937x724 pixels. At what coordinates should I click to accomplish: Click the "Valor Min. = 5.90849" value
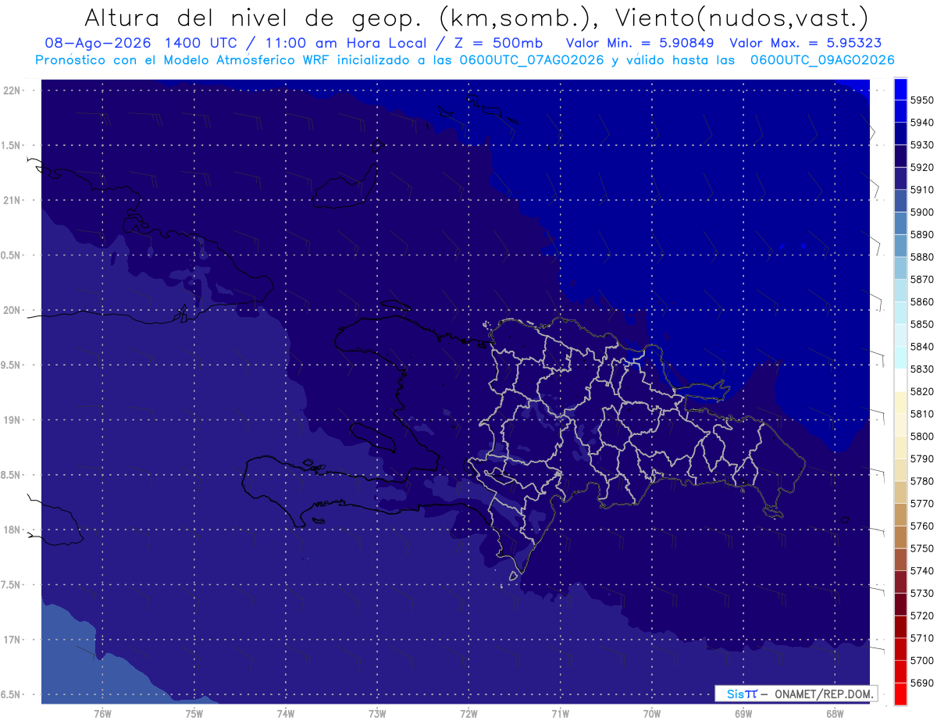coord(641,43)
